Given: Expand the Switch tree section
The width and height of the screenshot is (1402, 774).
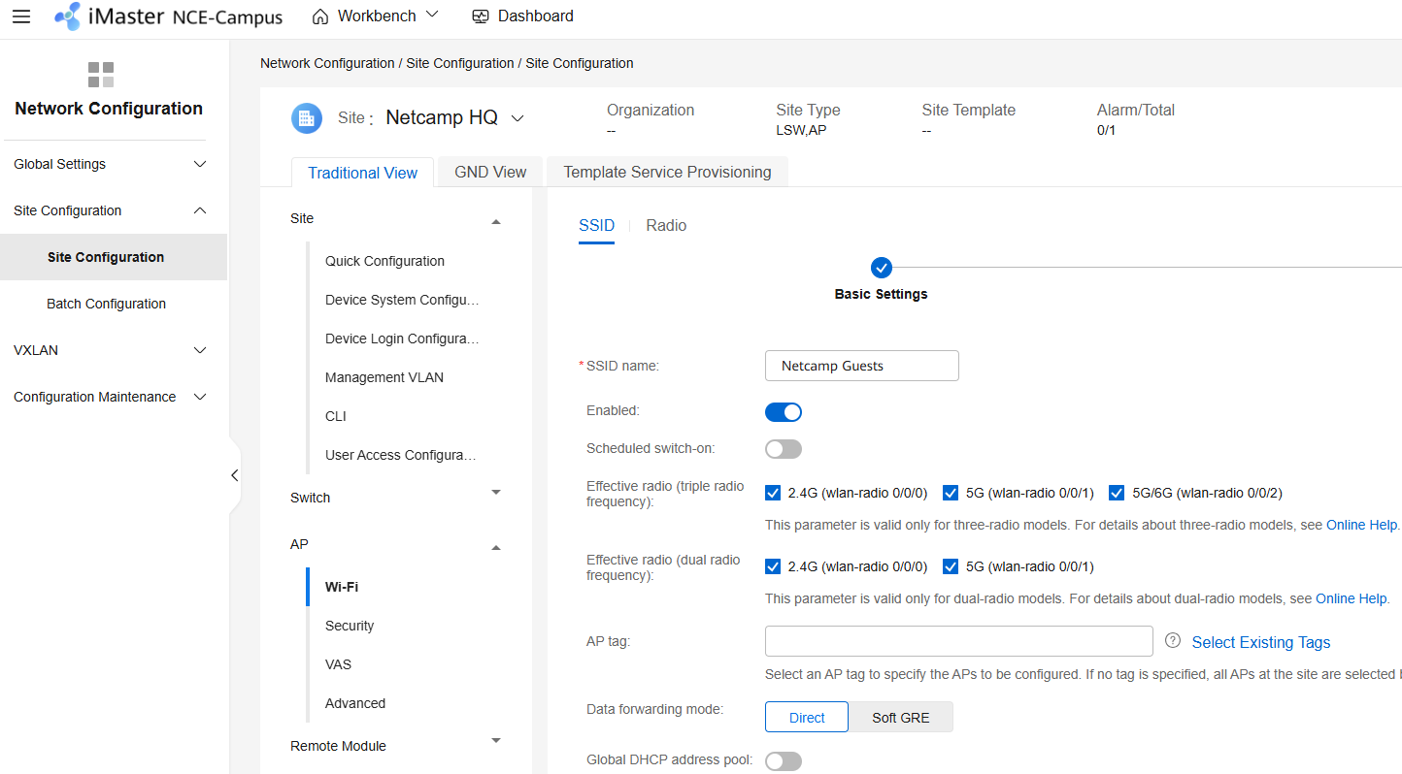Looking at the screenshot, I should pyautogui.click(x=496, y=493).
